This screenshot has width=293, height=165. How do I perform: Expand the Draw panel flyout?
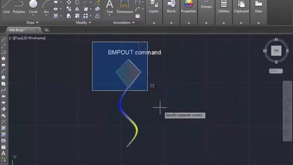33,22
